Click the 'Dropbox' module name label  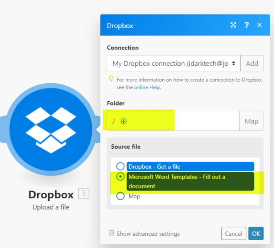(51, 195)
